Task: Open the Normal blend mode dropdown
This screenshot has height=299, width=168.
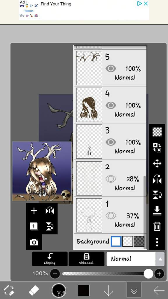Action: (x=131, y=259)
